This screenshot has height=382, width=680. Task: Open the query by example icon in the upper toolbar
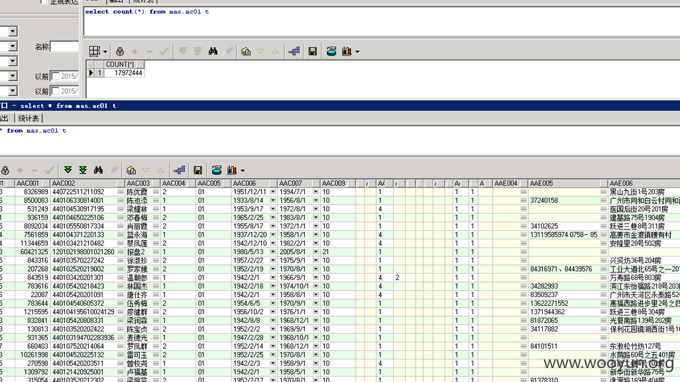(245, 51)
